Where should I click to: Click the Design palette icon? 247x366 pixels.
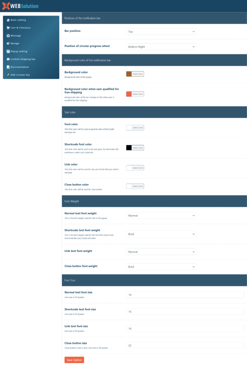(8, 43)
